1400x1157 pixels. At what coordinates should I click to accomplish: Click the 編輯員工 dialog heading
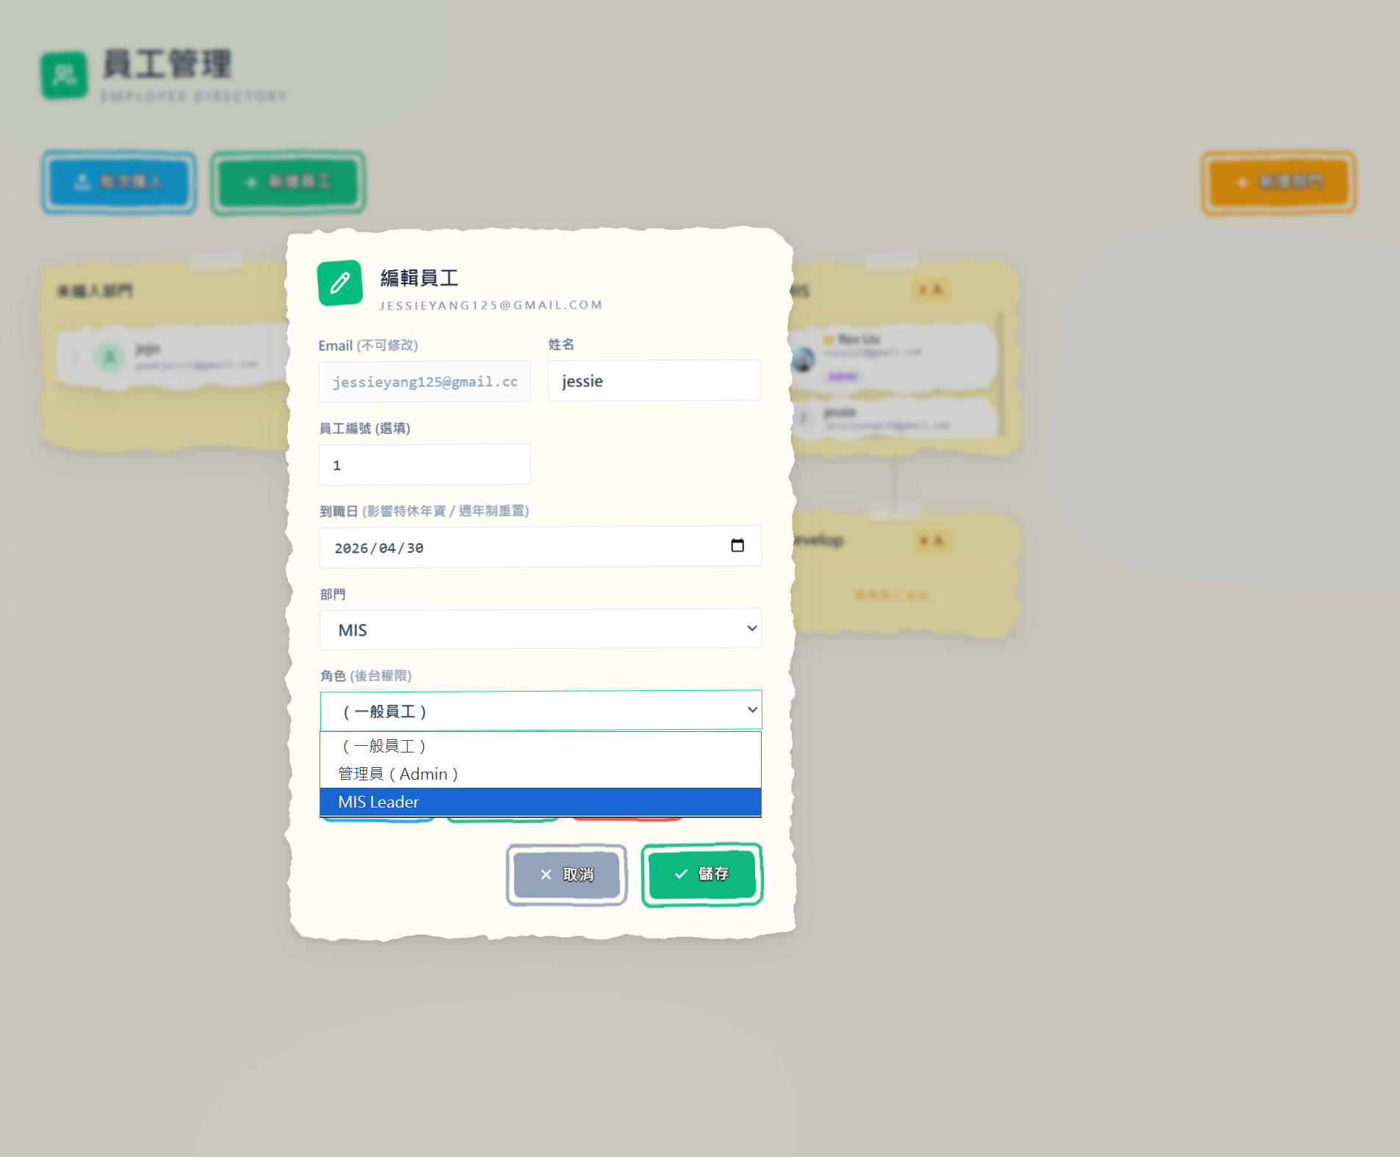point(419,278)
